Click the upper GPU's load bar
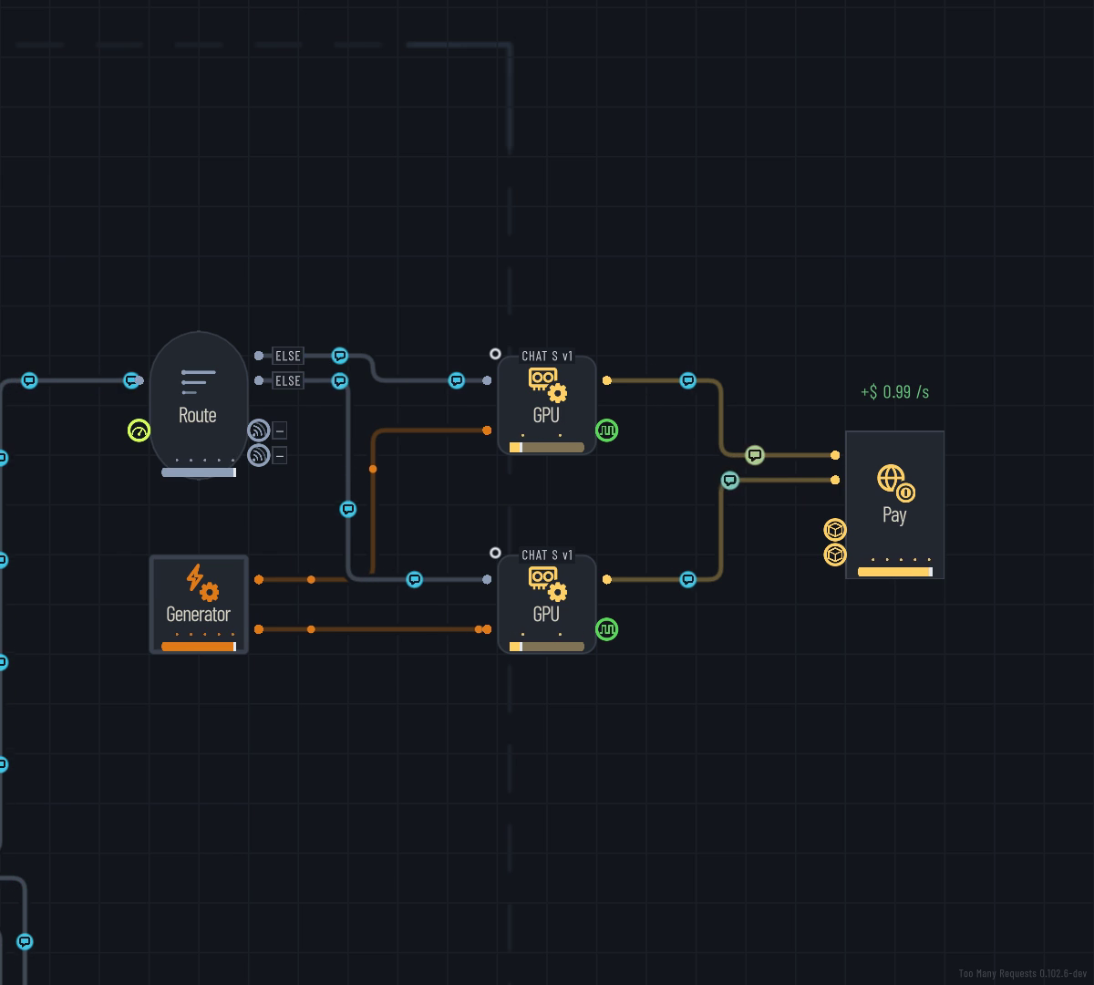Image resolution: width=1094 pixels, height=985 pixels. [x=547, y=448]
